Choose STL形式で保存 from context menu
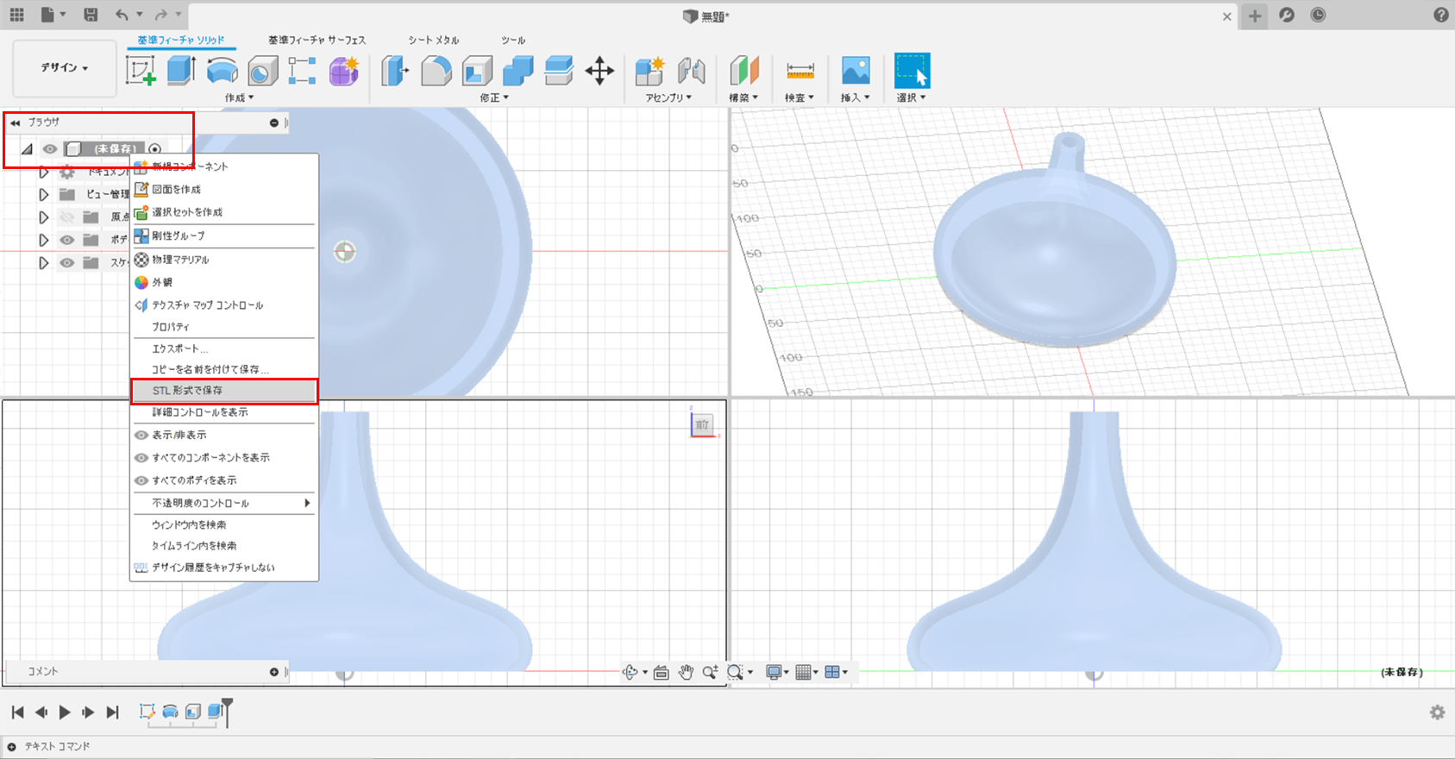The height and width of the screenshot is (759, 1455). 187,391
